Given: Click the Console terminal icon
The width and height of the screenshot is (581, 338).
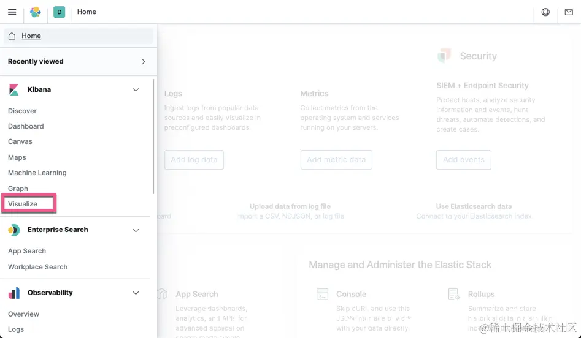Looking at the screenshot, I should (x=322, y=294).
